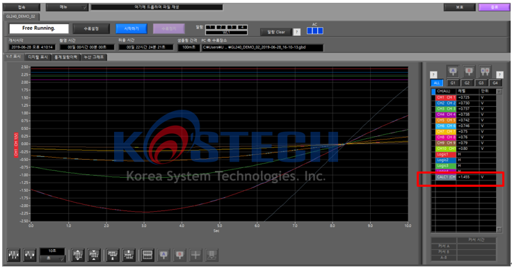The height and width of the screenshot is (268, 512).
Task: Click the waveform time-axis expand icon
Action: point(29,255)
